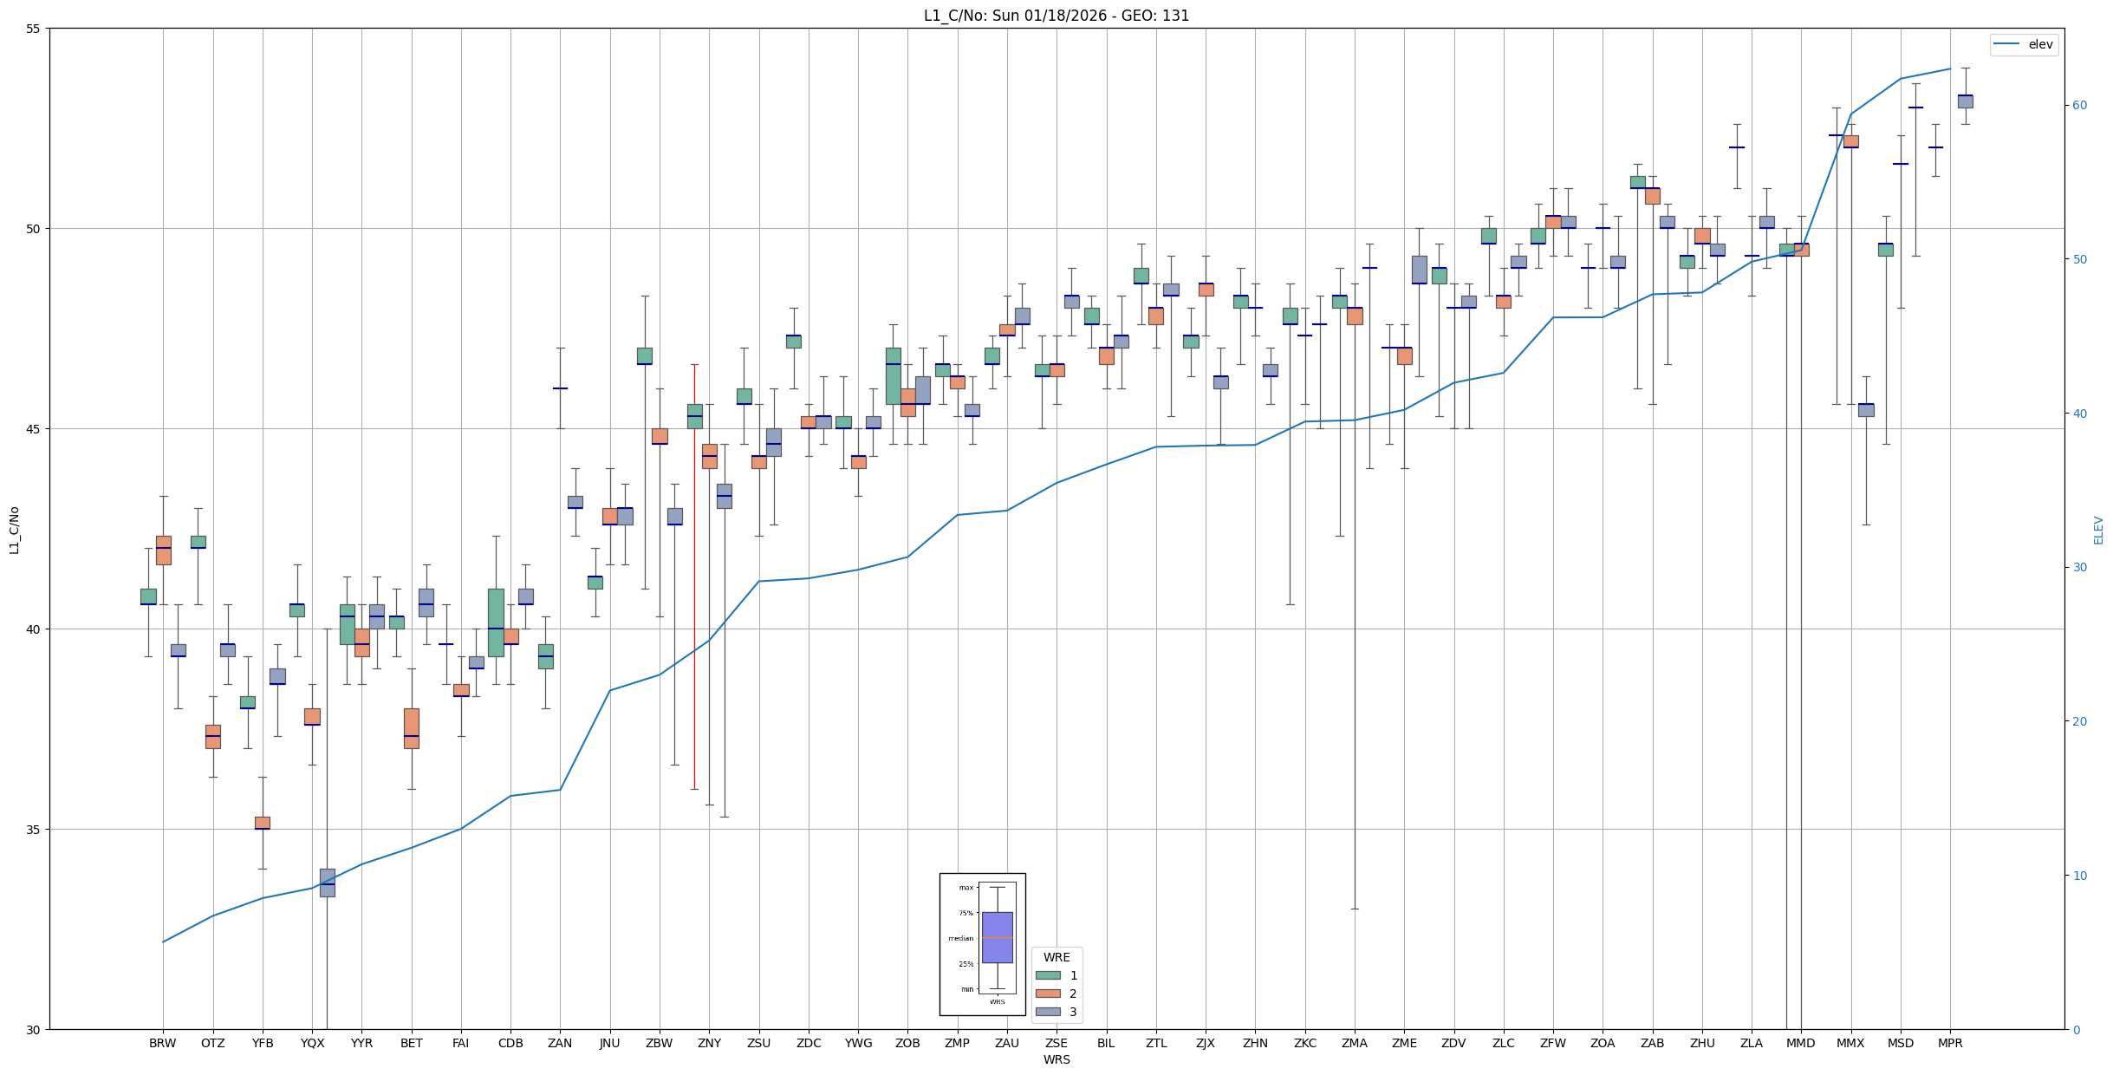Click the chart title L1_C/No
The image size is (2113, 1075).
point(1056,16)
